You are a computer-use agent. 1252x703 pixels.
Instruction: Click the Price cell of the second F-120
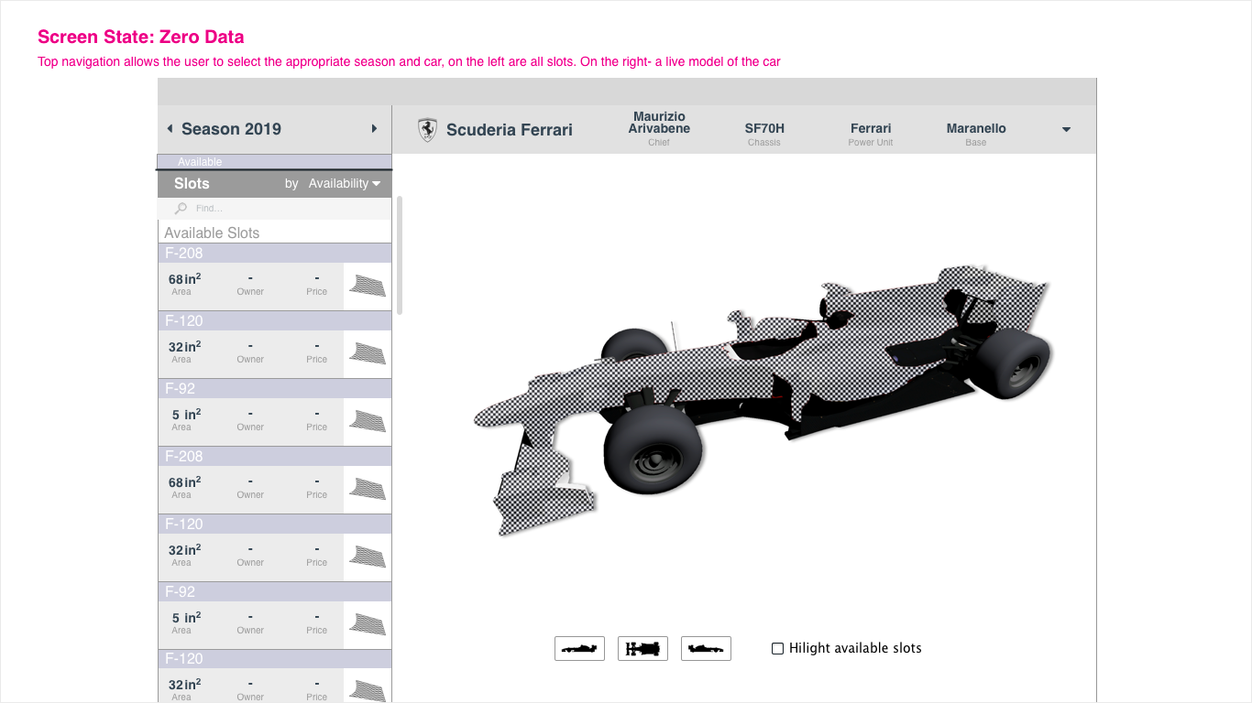[x=317, y=555]
